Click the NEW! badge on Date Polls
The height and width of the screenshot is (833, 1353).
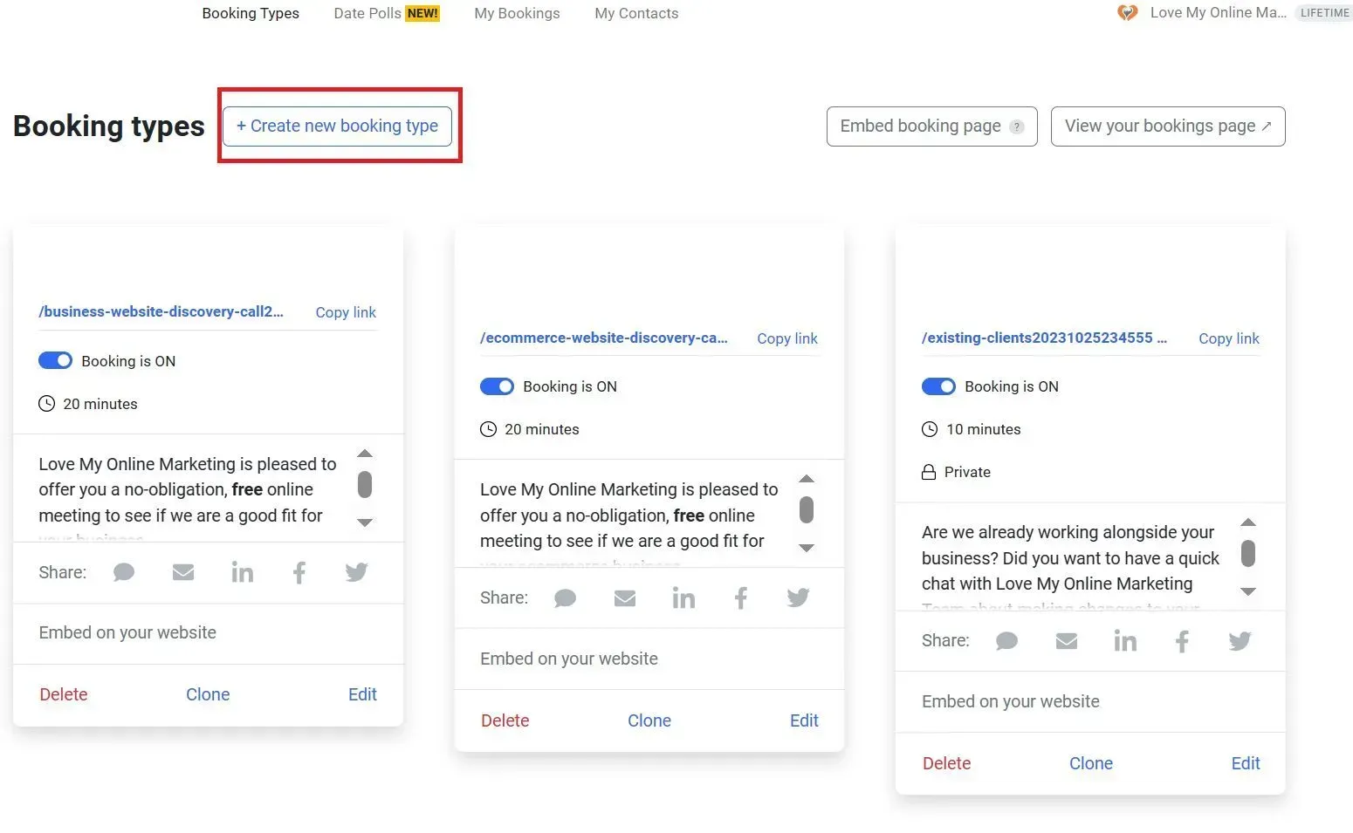(x=422, y=13)
